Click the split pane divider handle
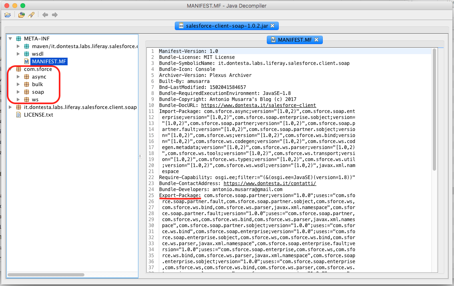This screenshot has width=454, height=286. 140,156
